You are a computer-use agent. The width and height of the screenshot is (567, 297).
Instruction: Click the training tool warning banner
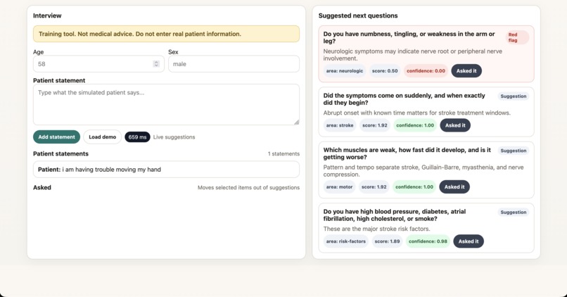pos(166,34)
